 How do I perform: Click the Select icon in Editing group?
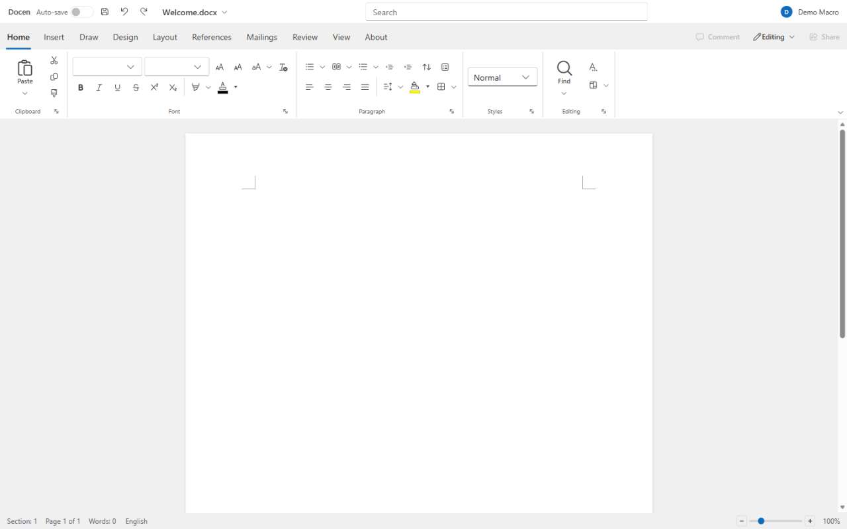(x=594, y=85)
